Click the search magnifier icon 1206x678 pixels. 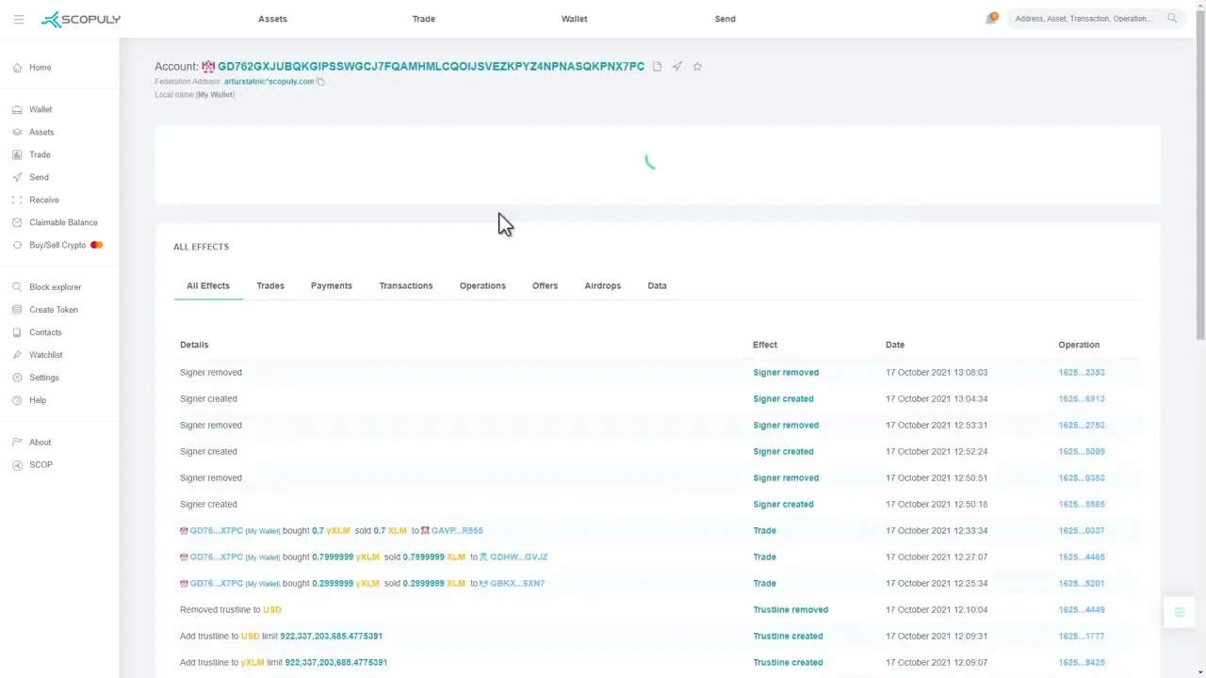[1172, 18]
